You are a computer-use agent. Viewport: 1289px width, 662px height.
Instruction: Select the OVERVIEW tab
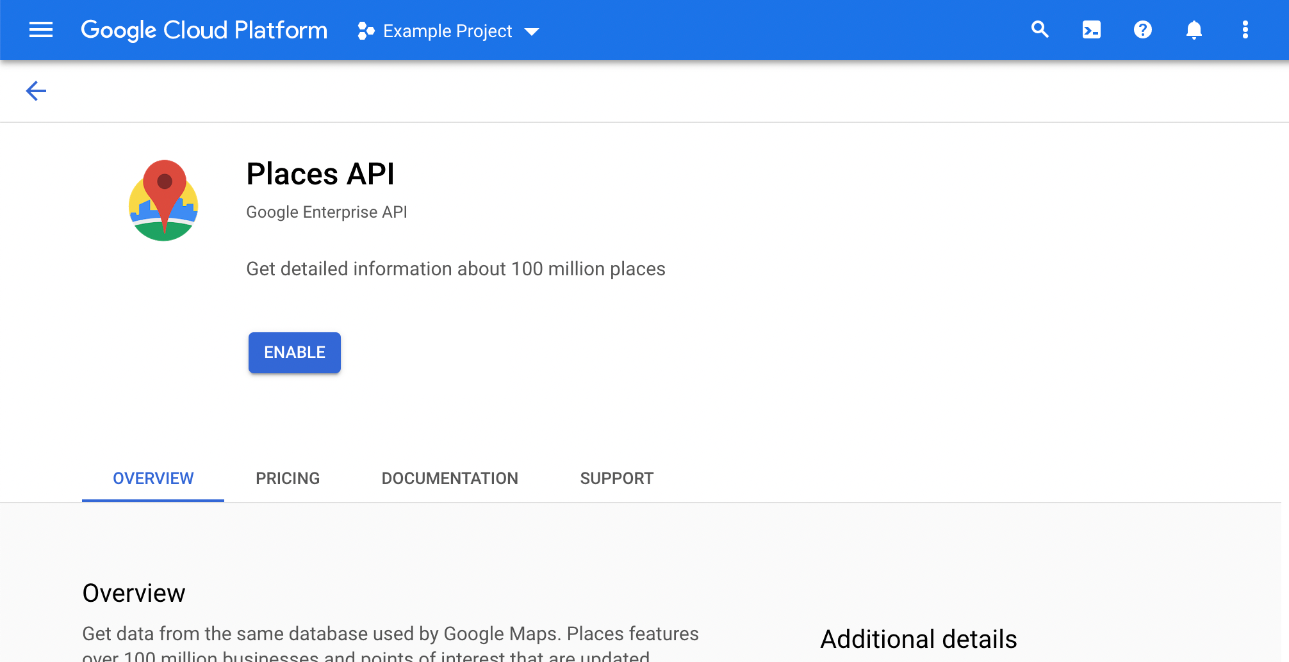tap(153, 478)
